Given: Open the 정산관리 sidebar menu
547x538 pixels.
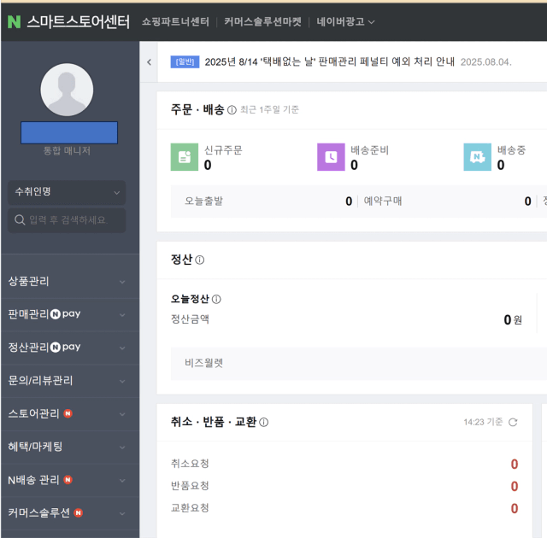Looking at the screenshot, I should click(x=70, y=348).
